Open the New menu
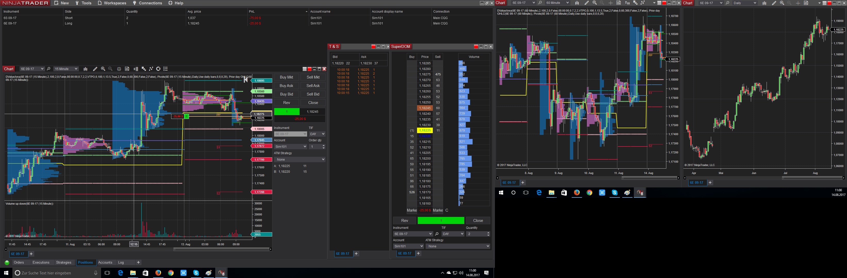The height and width of the screenshot is (278, 847). click(62, 3)
